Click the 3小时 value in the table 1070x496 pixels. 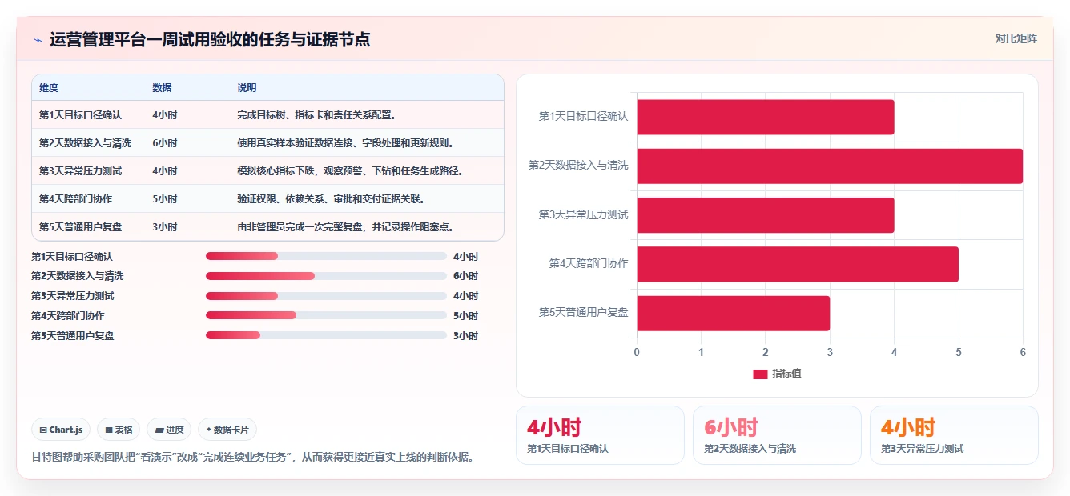tap(165, 227)
